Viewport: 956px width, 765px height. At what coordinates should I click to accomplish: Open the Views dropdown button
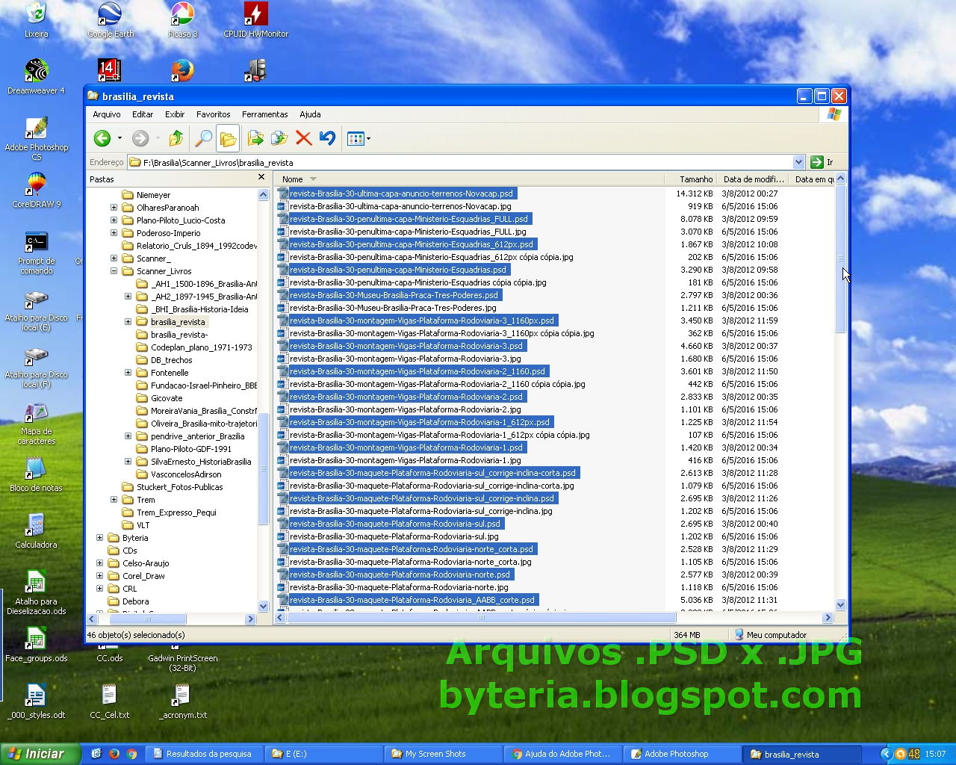pyautogui.click(x=358, y=138)
